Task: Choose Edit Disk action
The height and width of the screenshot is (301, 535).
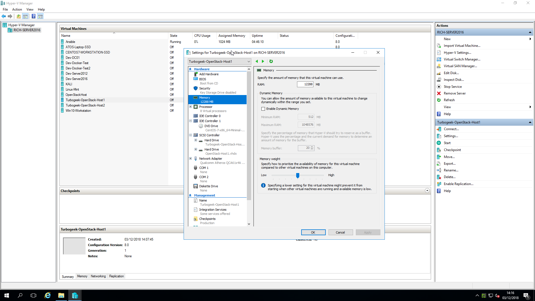Action: [451, 73]
